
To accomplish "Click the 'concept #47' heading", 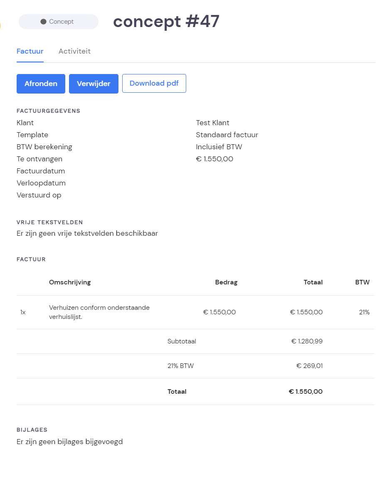I will 166,21.
